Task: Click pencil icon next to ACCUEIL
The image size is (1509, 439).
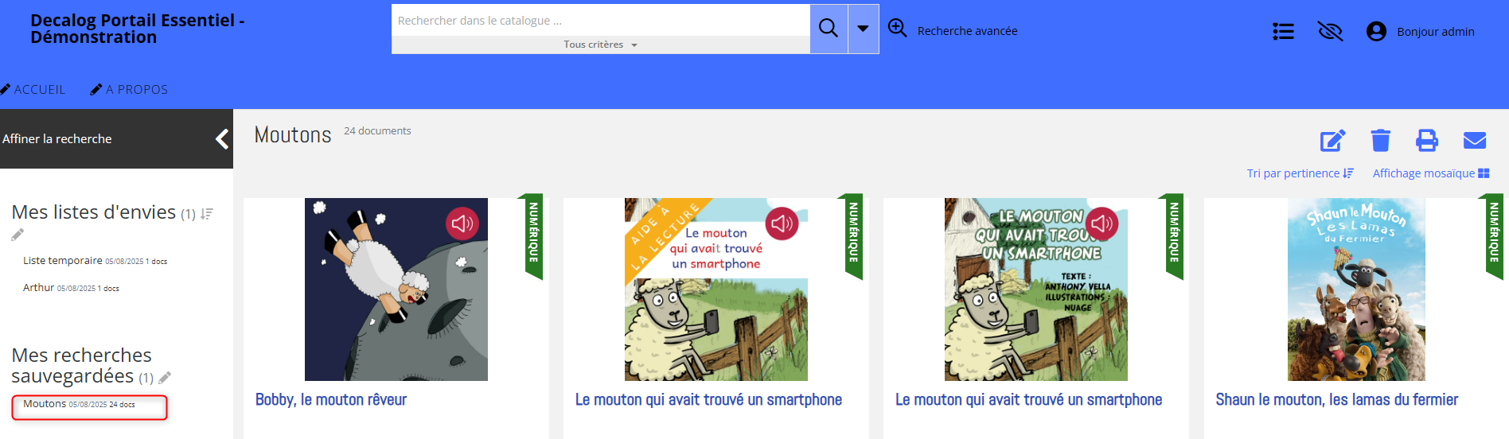Action: point(5,89)
